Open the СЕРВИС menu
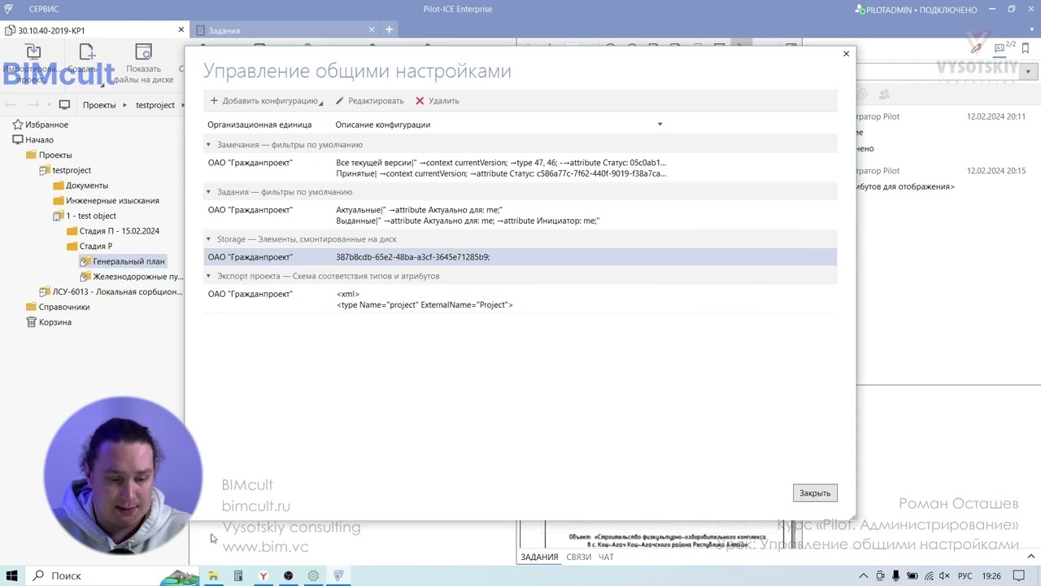The image size is (1041, 586). click(x=43, y=9)
